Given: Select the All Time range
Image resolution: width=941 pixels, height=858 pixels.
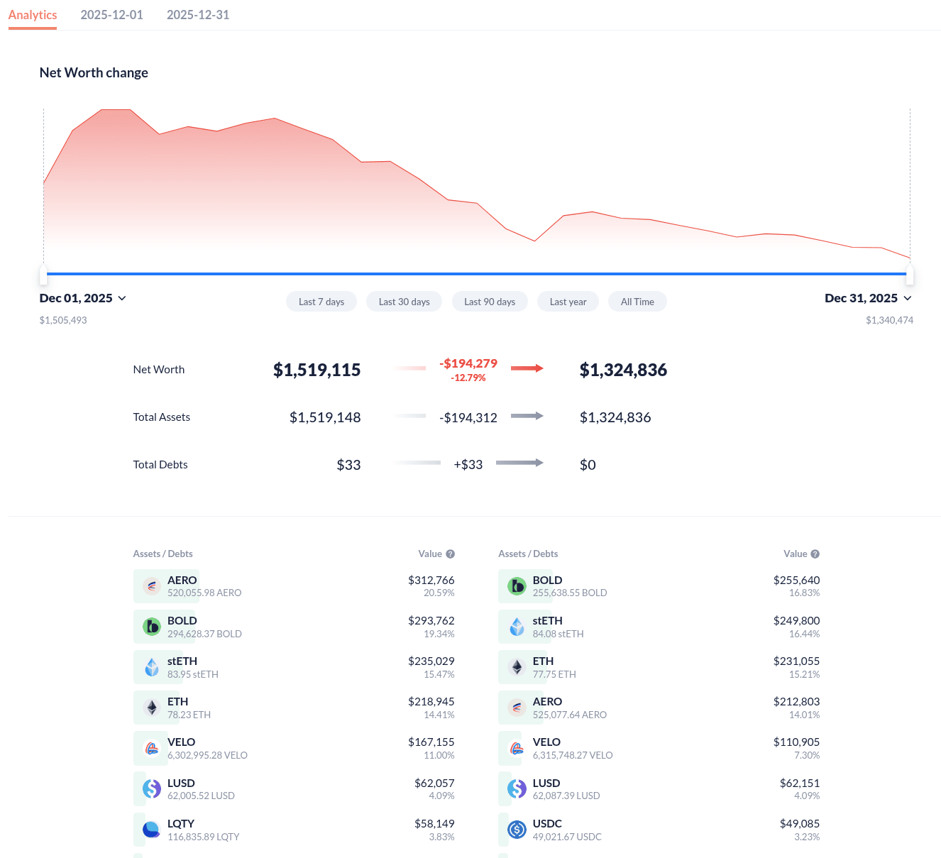Looking at the screenshot, I should pos(637,301).
